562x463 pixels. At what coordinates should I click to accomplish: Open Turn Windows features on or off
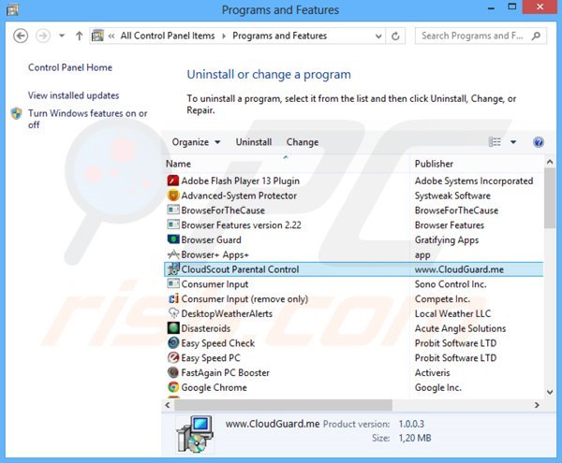tap(87, 119)
